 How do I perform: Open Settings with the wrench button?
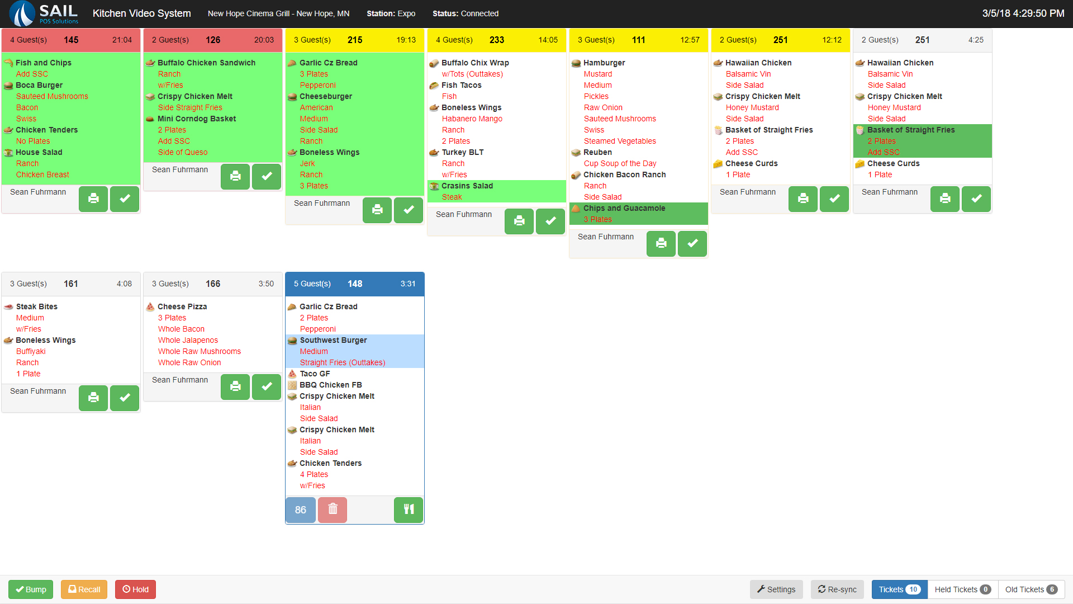click(x=776, y=589)
